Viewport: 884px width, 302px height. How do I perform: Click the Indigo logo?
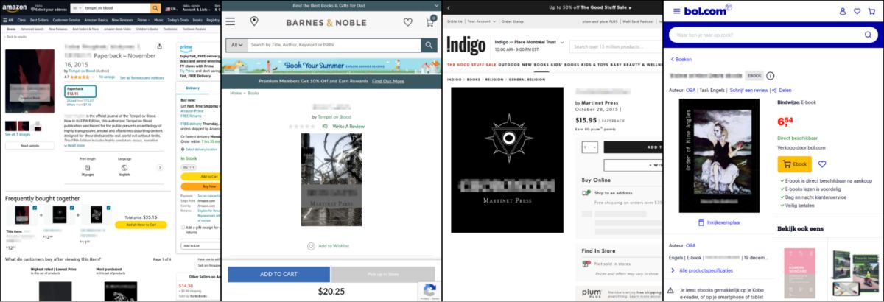click(x=467, y=46)
